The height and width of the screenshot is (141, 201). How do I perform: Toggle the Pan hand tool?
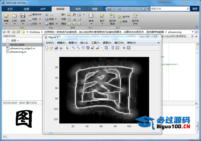coord(83,48)
